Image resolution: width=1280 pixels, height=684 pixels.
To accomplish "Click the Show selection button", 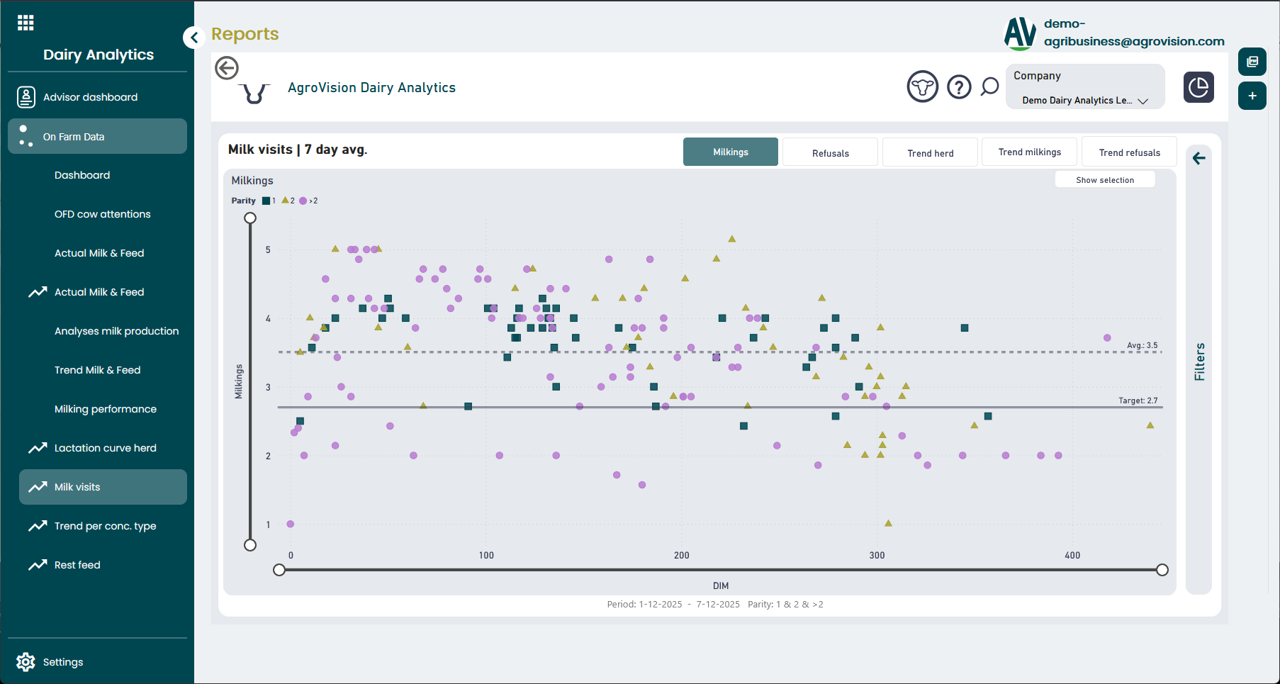I will (x=1104, y=180).
